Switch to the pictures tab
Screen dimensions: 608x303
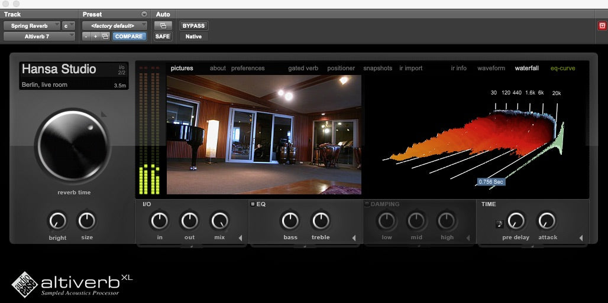click(x=182, y=68)
